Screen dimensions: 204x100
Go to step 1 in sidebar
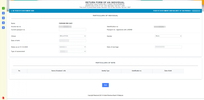coord(3,8)
